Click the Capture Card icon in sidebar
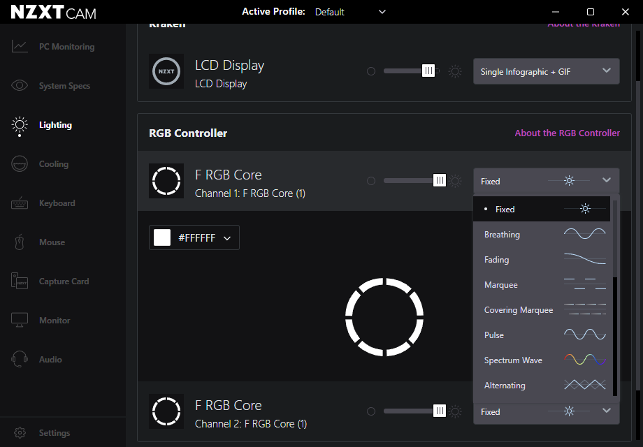The image size is (643, 447). (20, 281)
